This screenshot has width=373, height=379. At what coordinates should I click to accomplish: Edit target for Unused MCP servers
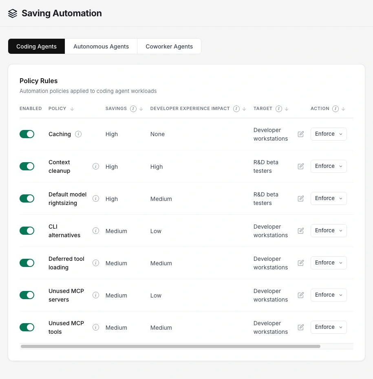tap(301, 295)
